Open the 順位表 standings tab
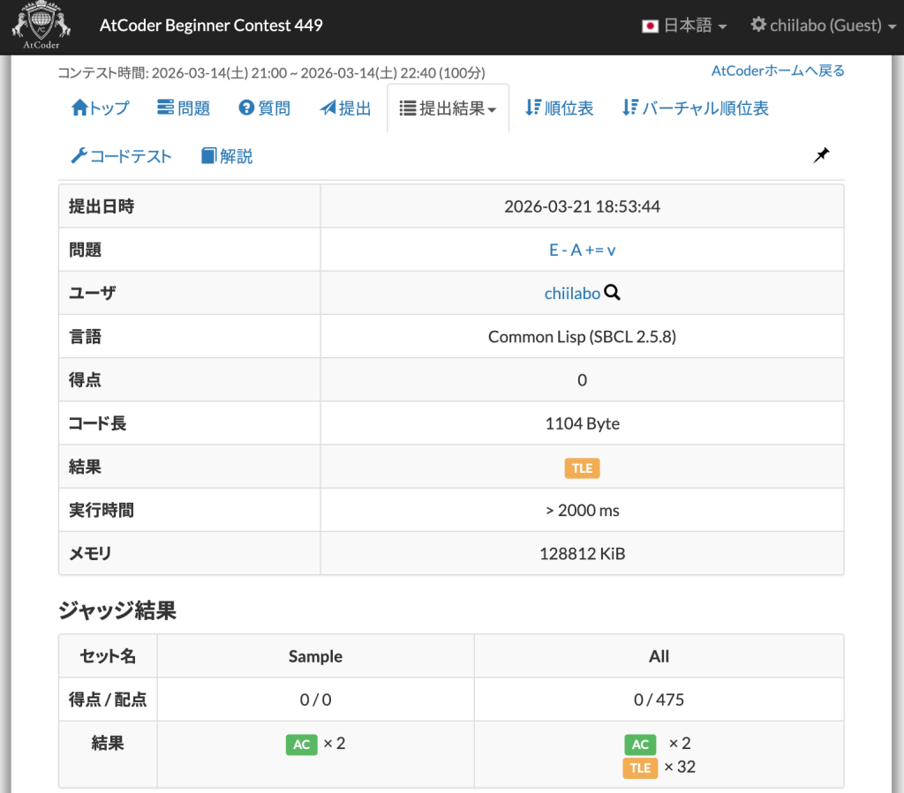The width and height of the screenshot is (904, 793). [559, 108]
